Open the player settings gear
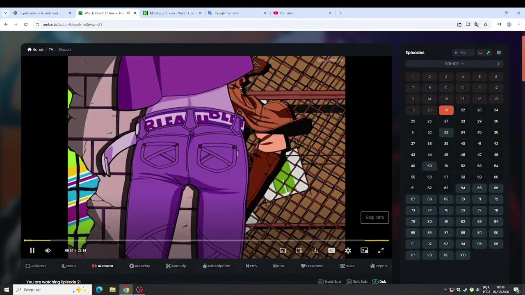The image size is (525, 295). pyautogui.click(x=348, y=251)
